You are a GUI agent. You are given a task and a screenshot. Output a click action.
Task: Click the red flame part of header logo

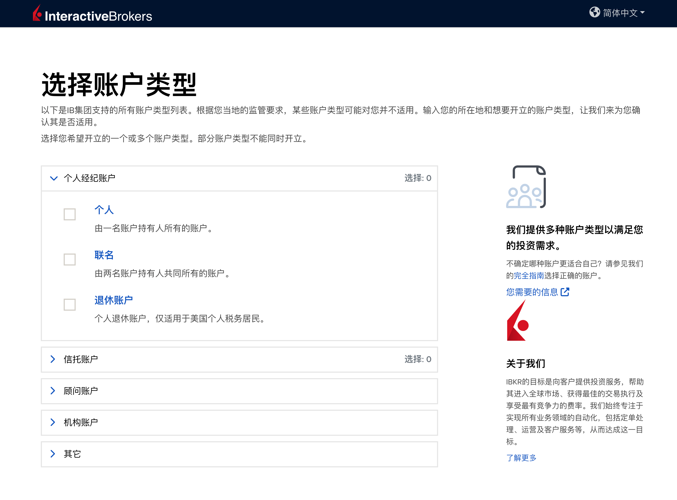click(x=37, y=13)
